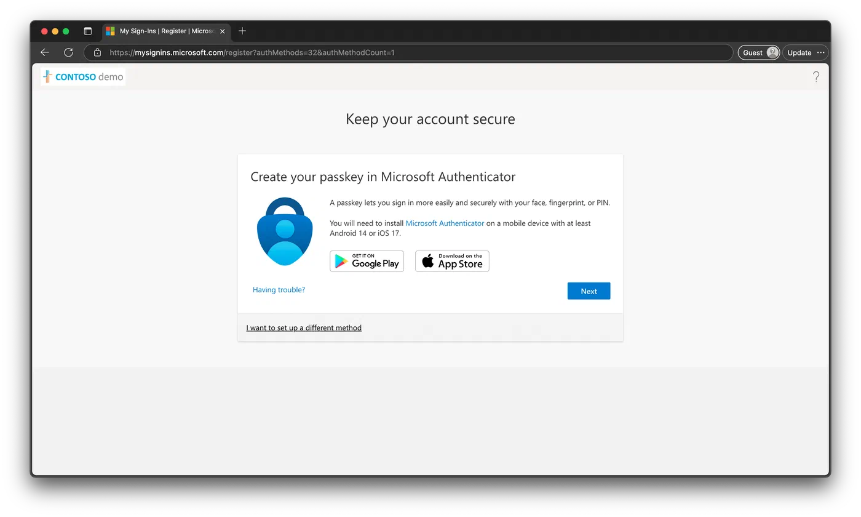Open the browser menu three-dots icon

tap(820, 52)
